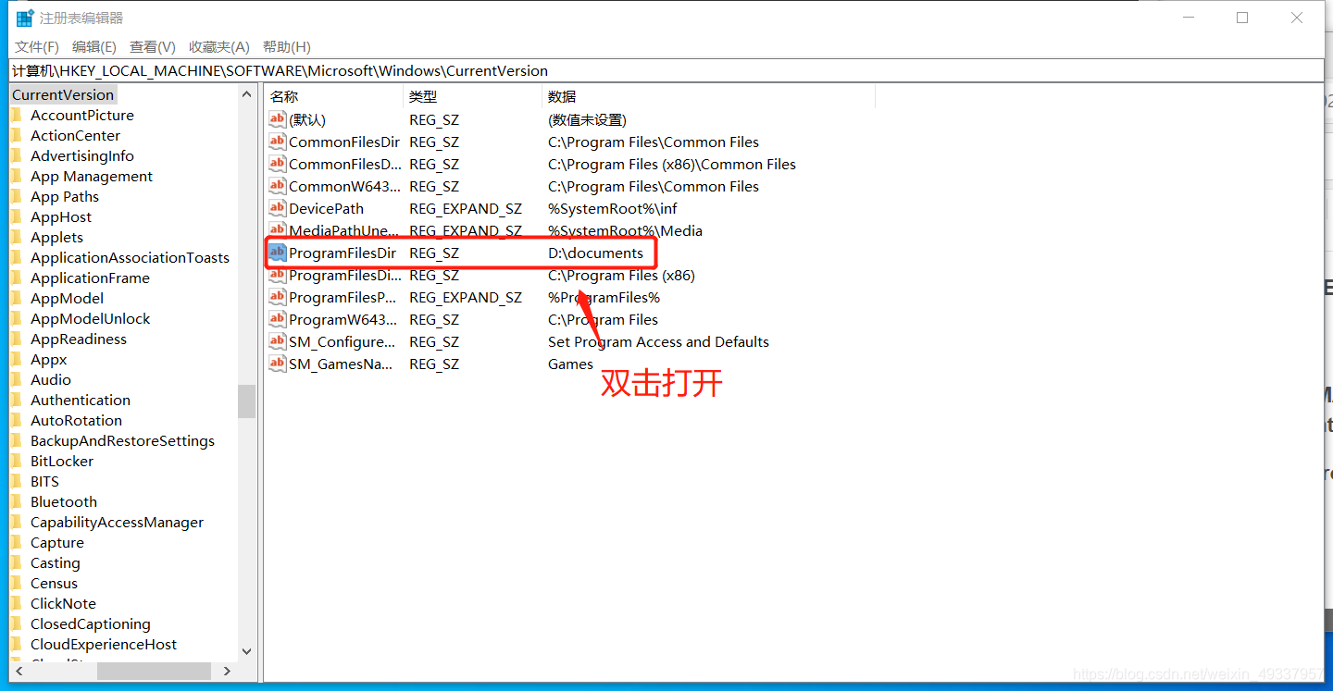The height and width of the screenshot is (691, 1333).
Task: Select the AutoRotation key
Action: tap(76, 421)
